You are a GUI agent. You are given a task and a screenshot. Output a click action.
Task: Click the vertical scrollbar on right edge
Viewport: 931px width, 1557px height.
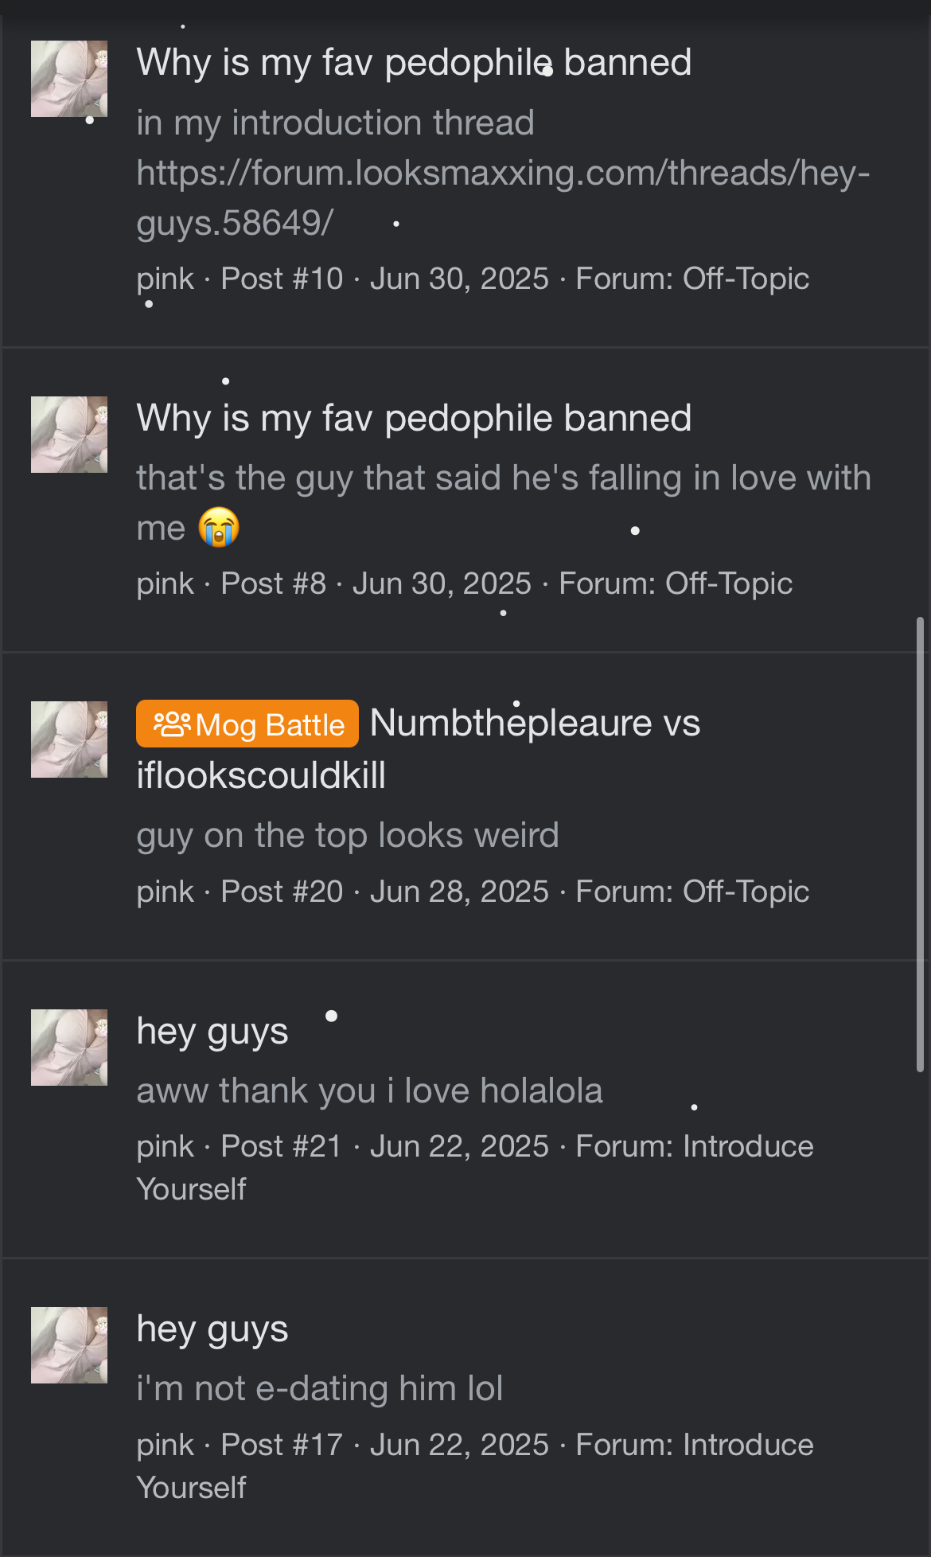click(920, 844)
